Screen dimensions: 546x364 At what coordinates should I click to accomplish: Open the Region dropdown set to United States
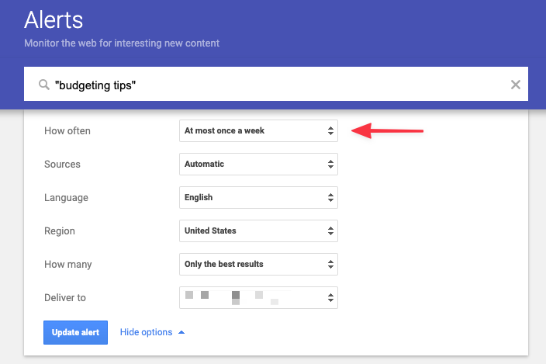pos(258,231)
